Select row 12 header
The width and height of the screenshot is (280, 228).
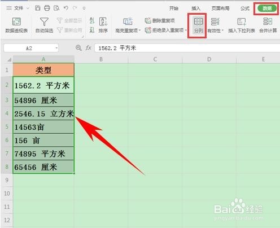(7, 220)
